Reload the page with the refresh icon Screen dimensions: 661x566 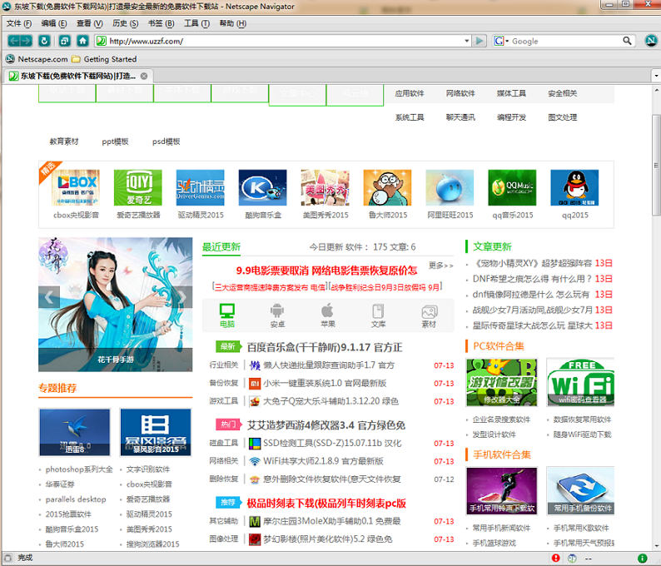[x=44, y=41]
